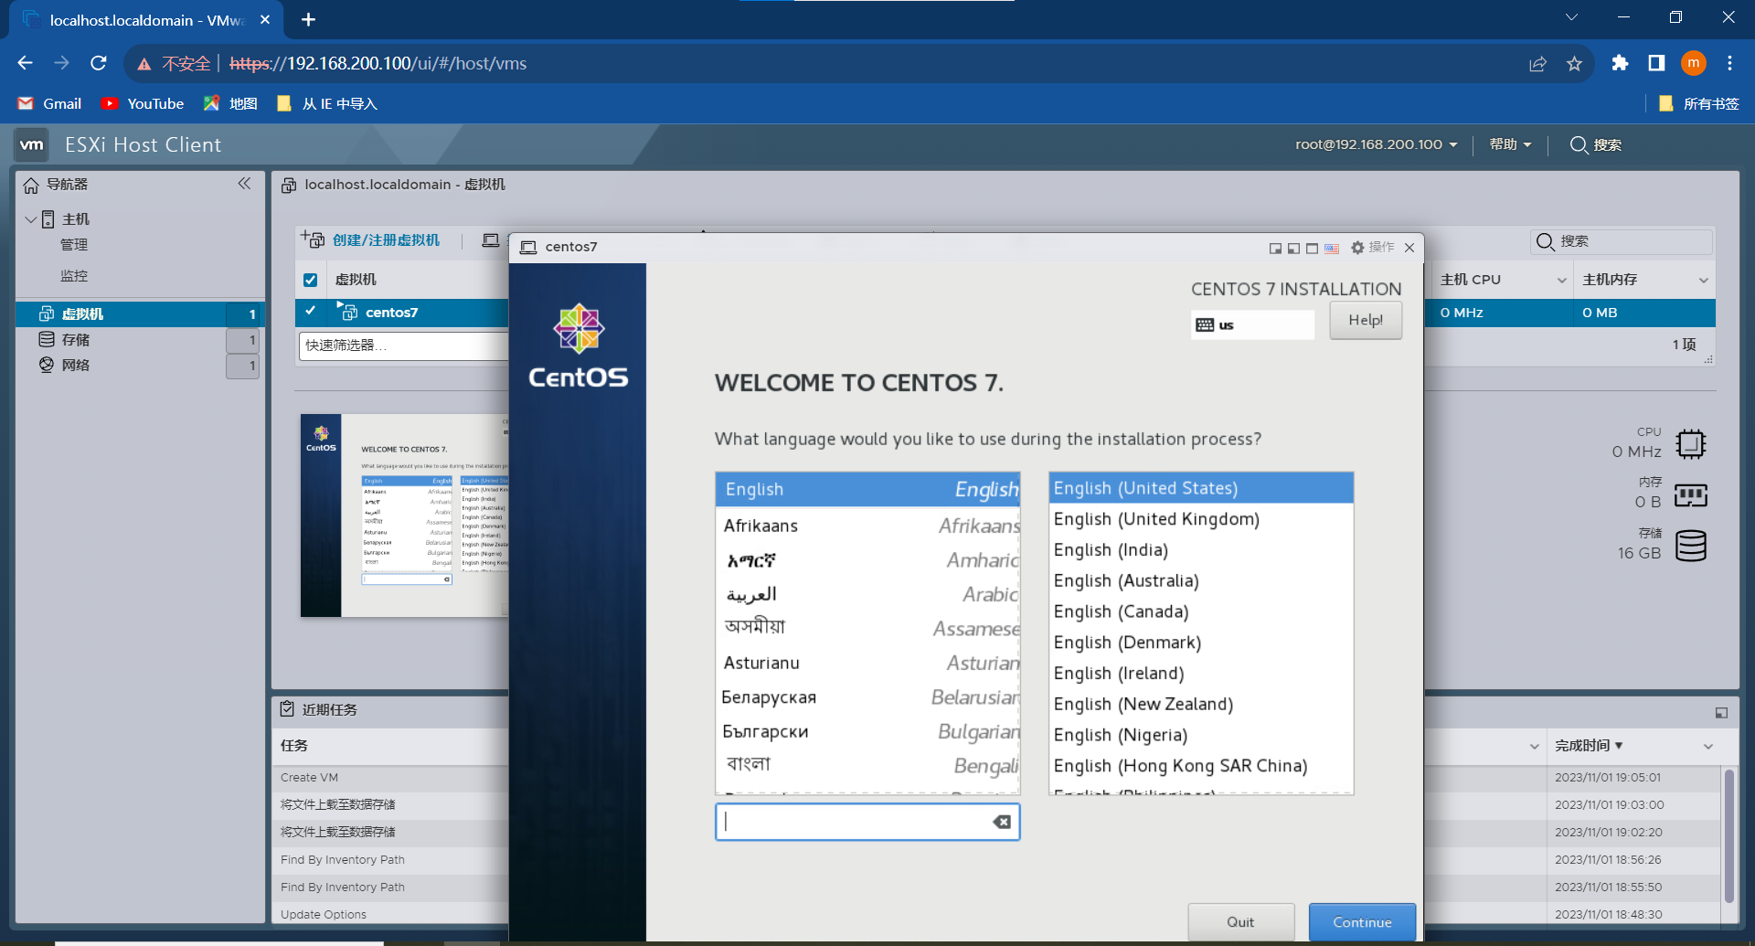Close the centos7 console window

pos(1409,248)
